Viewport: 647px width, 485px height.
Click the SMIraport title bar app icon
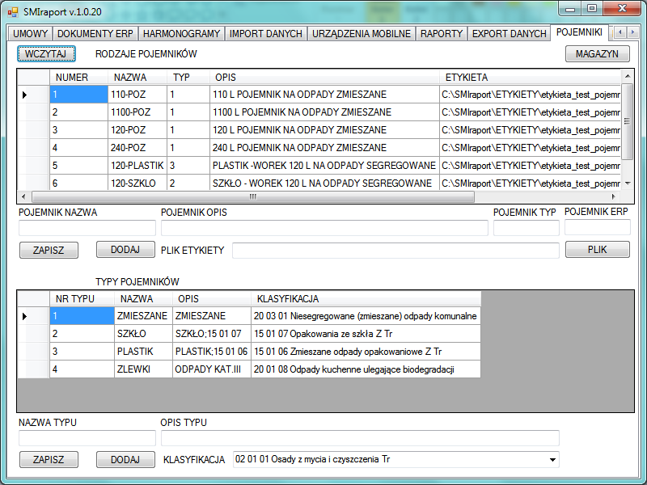tap(13, 12)
